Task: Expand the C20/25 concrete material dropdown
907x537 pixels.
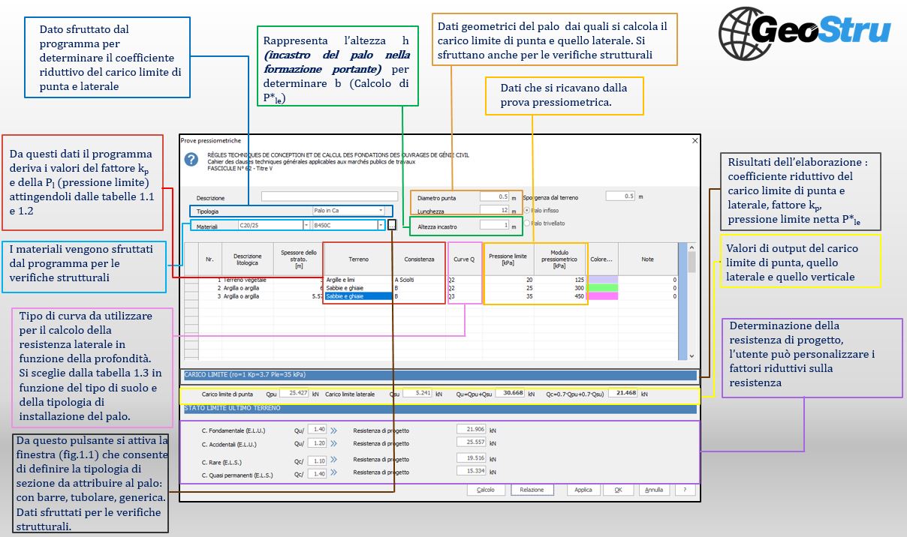Action: pos(273,225)
